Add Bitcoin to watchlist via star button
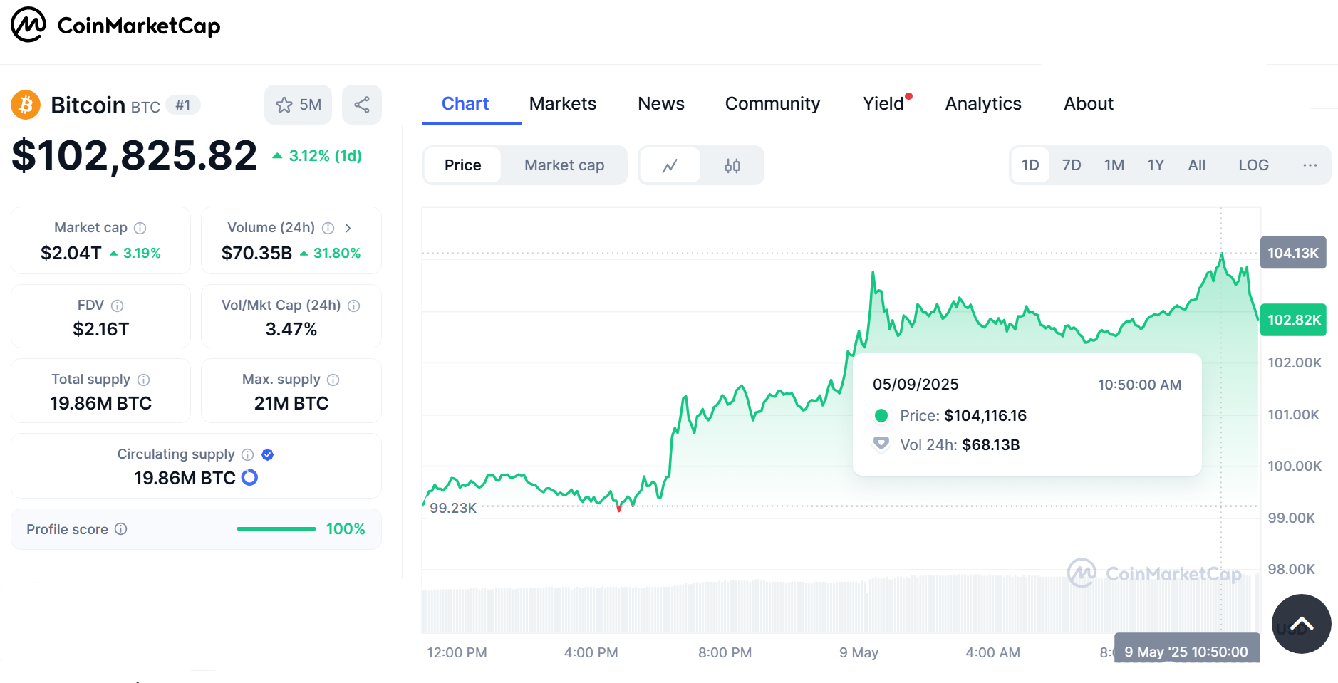This screenshot has height=683, width=1338. [299, 105]
